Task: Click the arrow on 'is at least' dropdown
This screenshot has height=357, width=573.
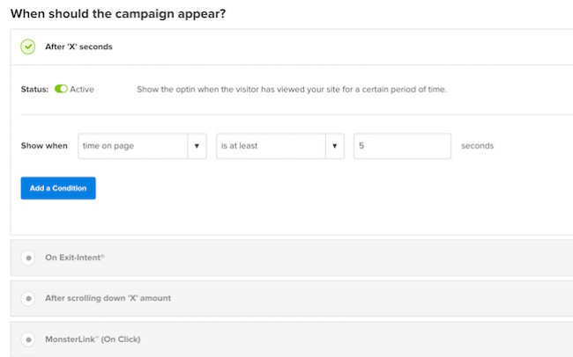Action: 334,146
